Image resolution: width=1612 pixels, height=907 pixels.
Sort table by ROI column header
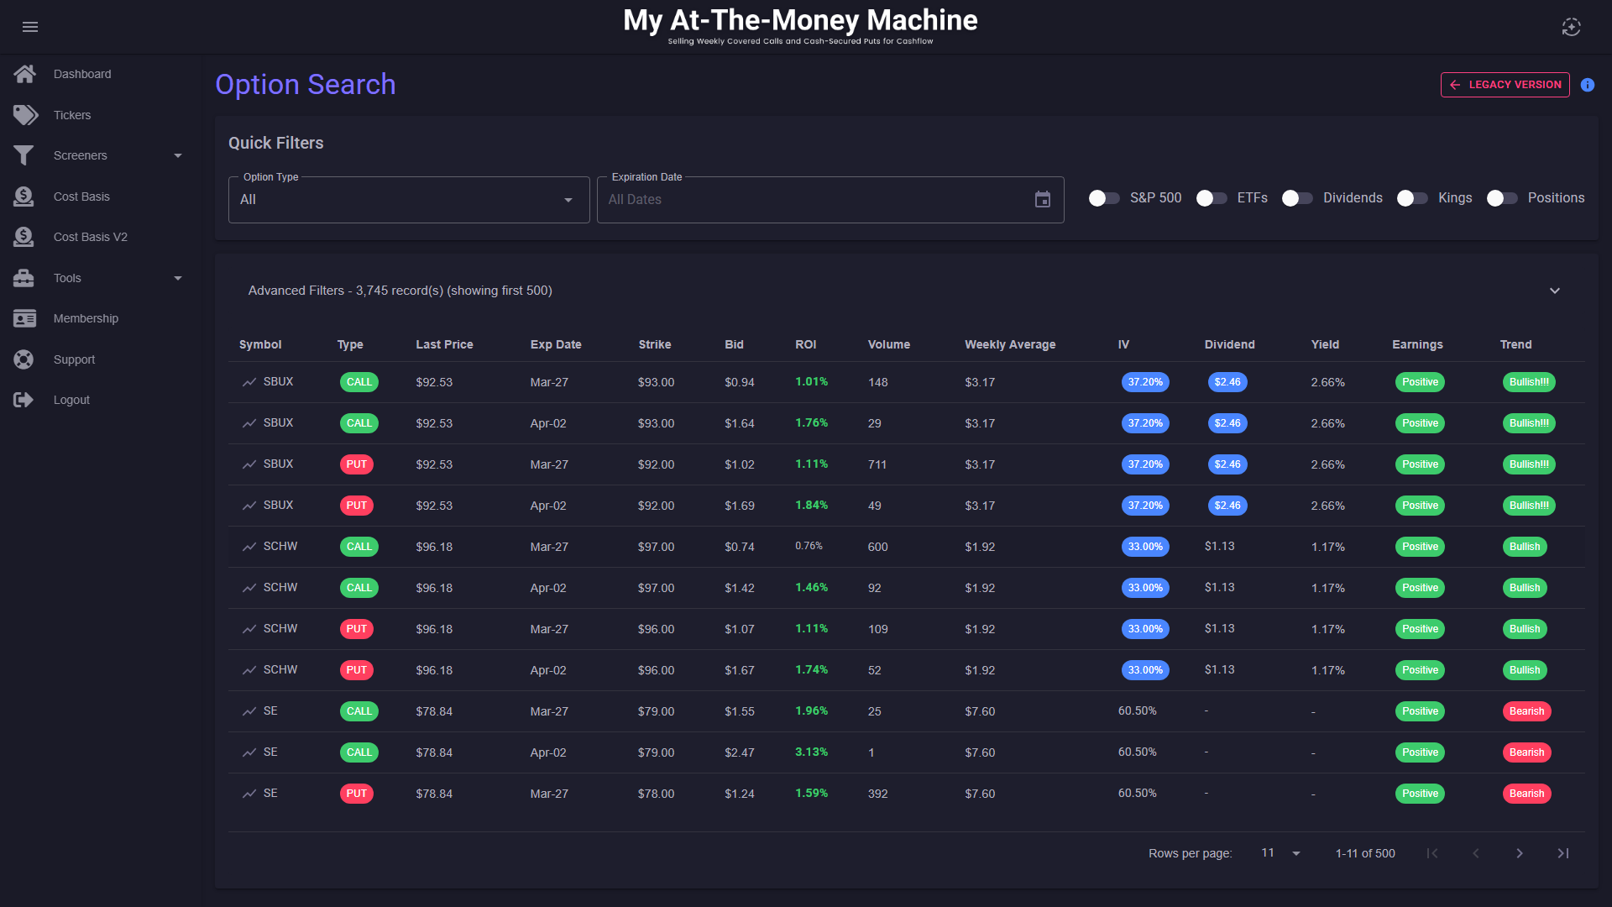pos(805,344)
